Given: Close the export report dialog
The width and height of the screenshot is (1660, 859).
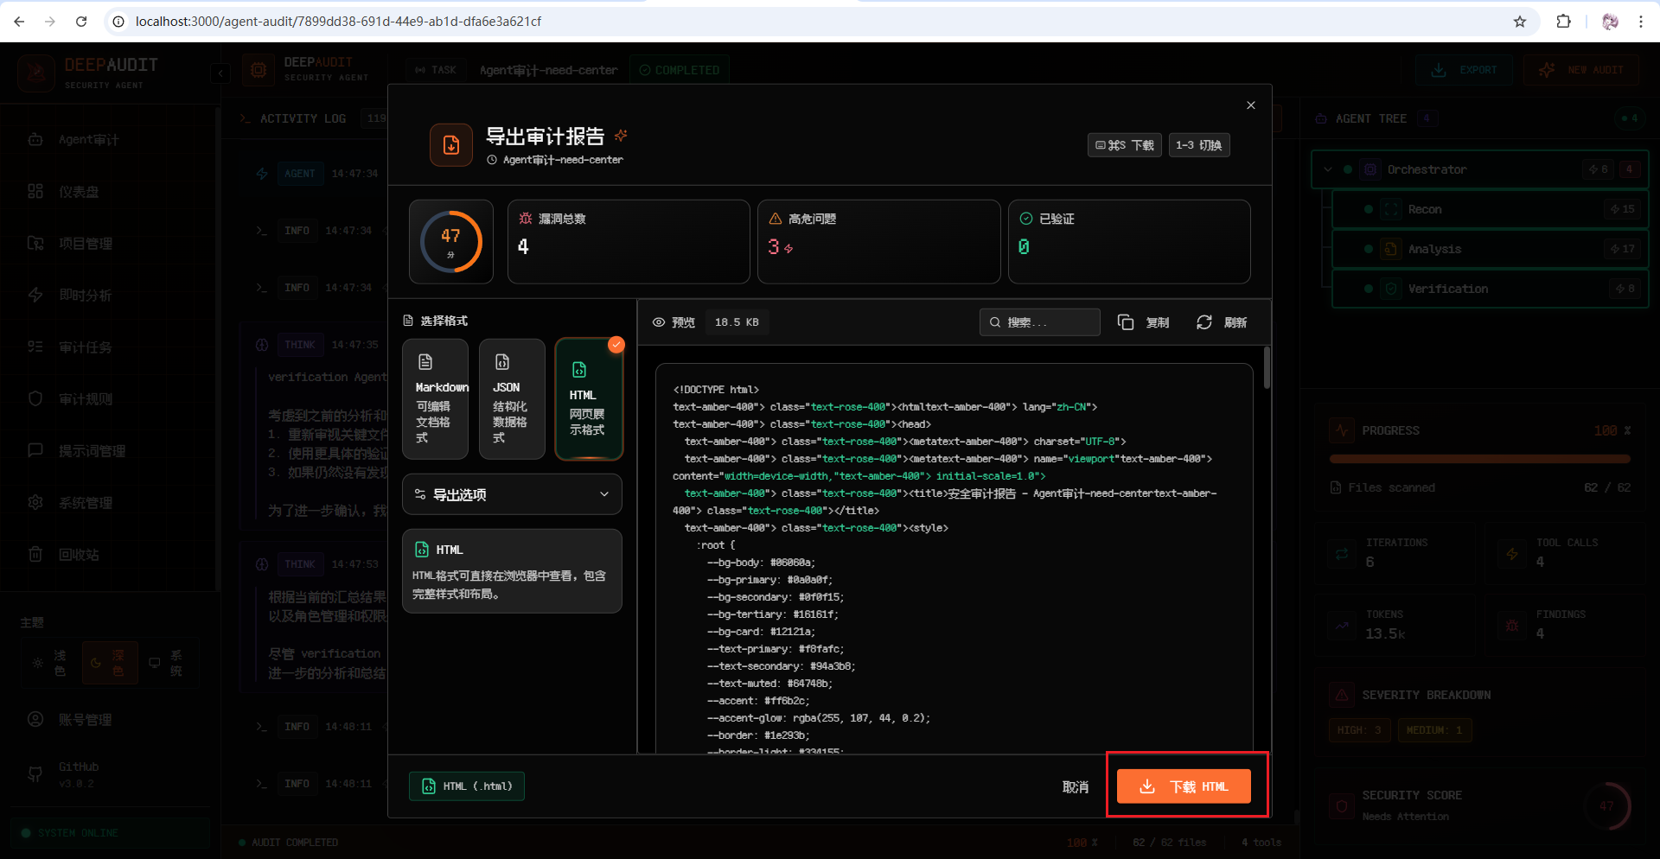Looking at the screenshot, I should coord(1251,105).
